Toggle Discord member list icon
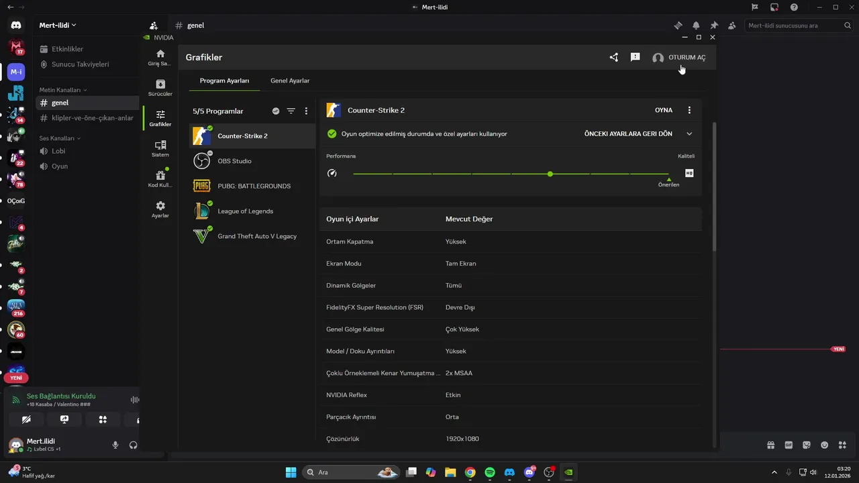The height and width of the screenshot is (483, 859). coord(731,25)
